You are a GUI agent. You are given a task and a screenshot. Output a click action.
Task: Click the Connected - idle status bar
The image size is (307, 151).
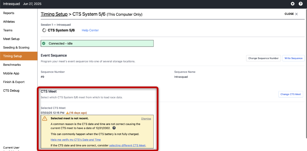coord(97,43)
